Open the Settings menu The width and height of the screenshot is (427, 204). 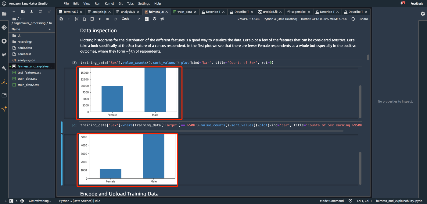coord(144,4)
